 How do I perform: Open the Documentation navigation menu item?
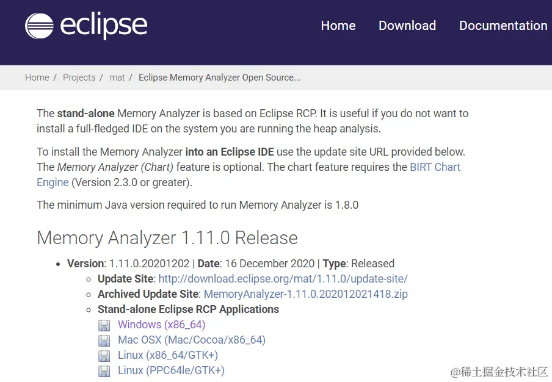pos(503,26)
